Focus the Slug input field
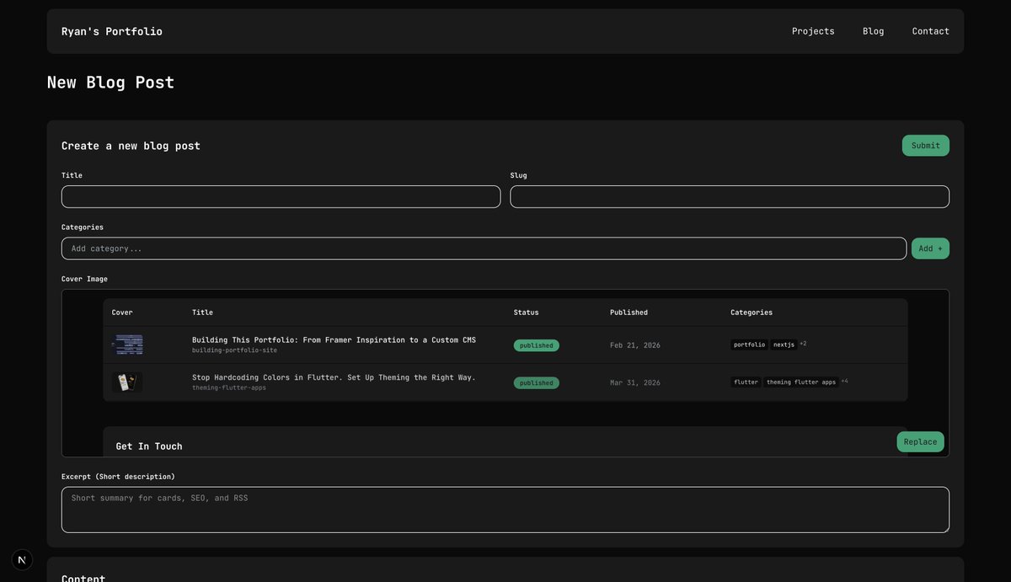This screenshot has width=1011, height=582. pos(730,196)
